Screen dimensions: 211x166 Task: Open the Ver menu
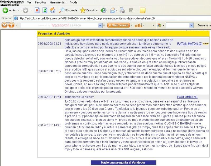point(29,2)
